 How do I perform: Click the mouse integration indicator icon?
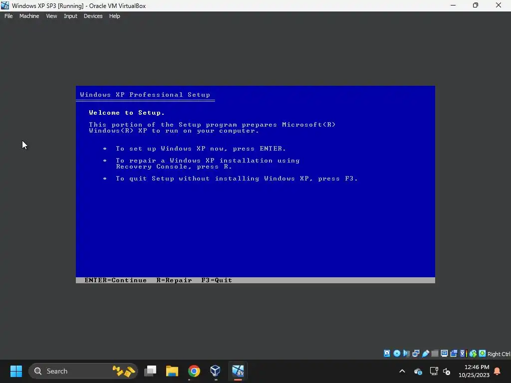point(473,354)
